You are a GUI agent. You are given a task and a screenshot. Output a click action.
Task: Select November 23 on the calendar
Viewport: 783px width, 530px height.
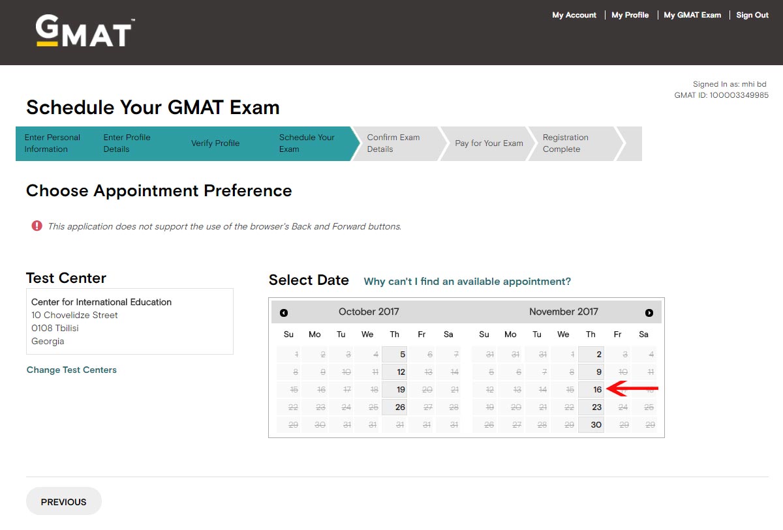coord(591,407)
